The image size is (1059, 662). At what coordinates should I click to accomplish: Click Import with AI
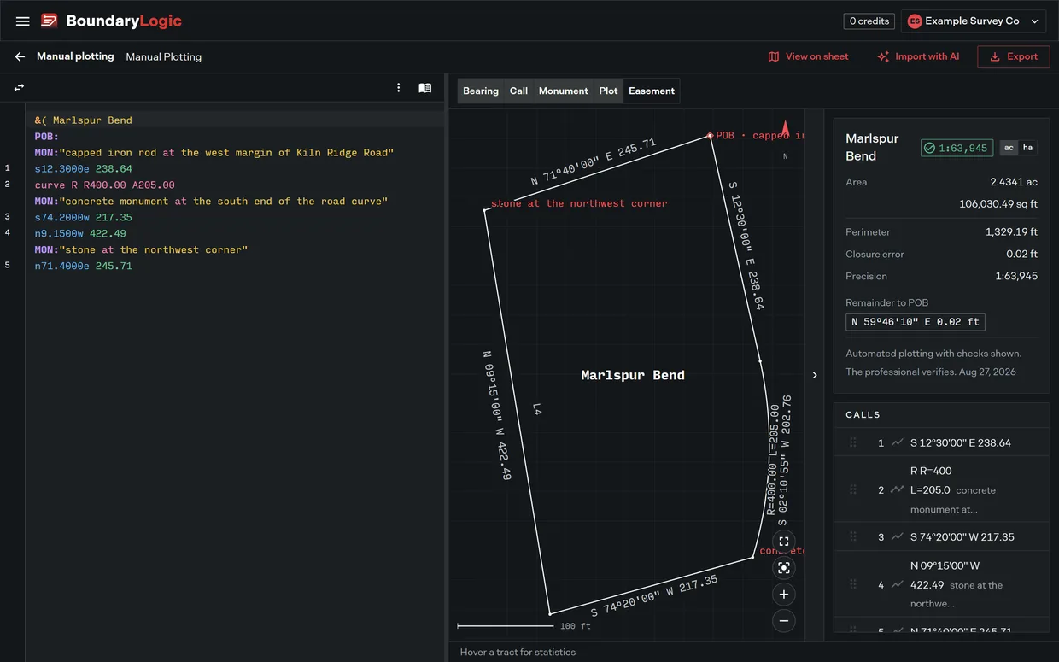[918, 56]
